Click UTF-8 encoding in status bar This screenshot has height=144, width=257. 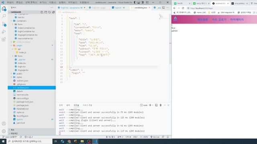tap(128, 137)
